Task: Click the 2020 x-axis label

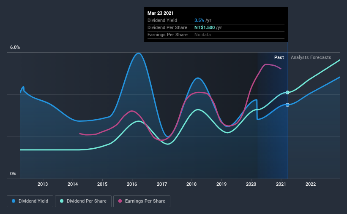Action: (x=251, y=184)
